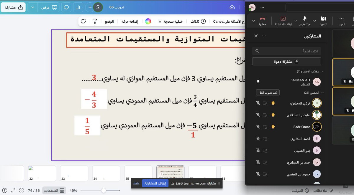The width and height of the screenshot is (354, 195).
Task: Click مشاركة دعوة to share an invite
Action: tap(286, 61)
